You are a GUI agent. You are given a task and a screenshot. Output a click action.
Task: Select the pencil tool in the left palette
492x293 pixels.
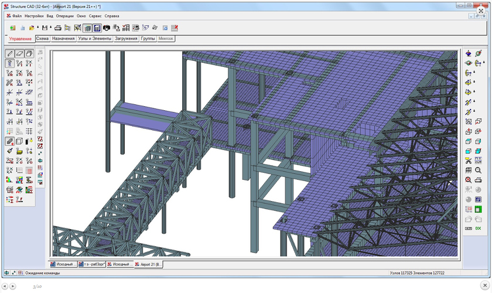pos(10,54)
